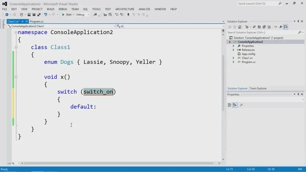Expand the Properties tree node
This screenshot has width=306, height=172.
[233, 46]
